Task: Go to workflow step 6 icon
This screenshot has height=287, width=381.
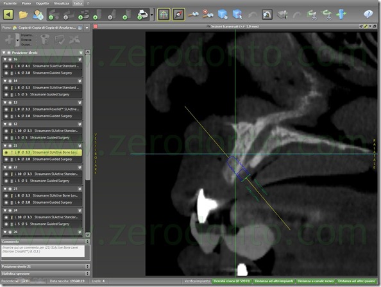Action: coord(128,15)
